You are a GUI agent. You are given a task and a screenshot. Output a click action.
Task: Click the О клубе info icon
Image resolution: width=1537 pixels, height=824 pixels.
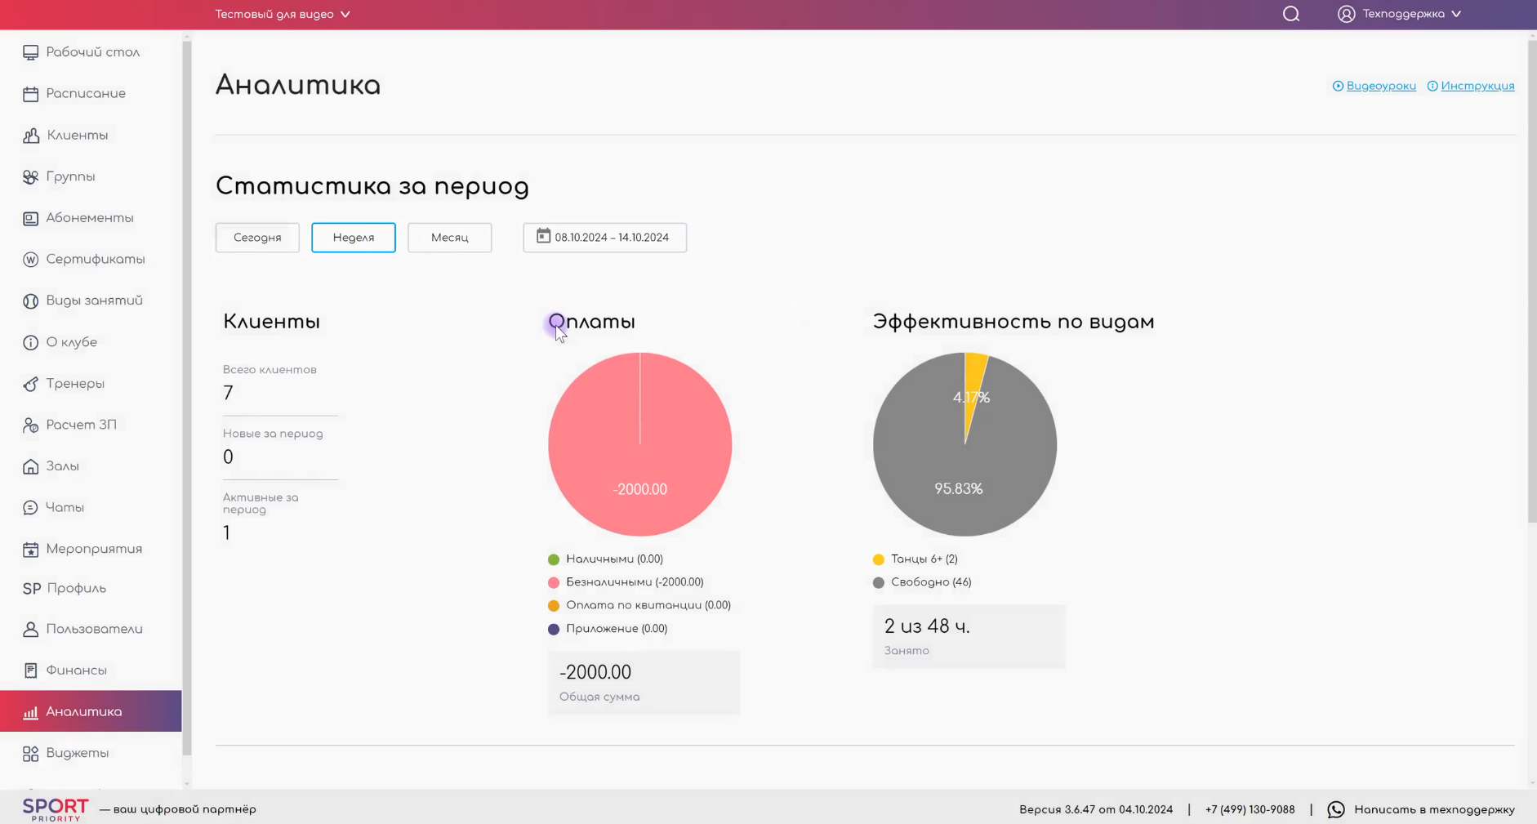point(30,342)
